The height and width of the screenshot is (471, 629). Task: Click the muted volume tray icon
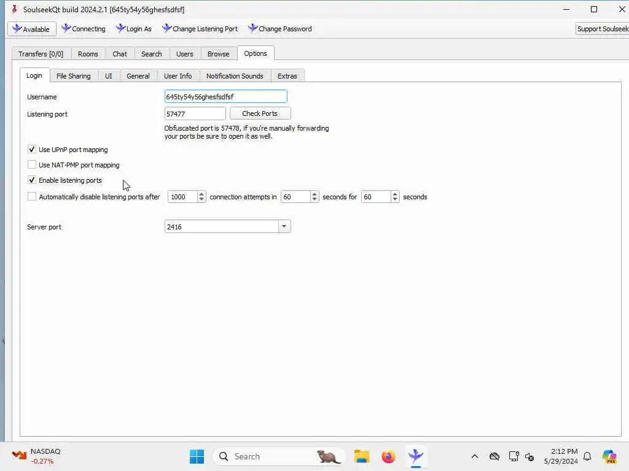coord(529,456)
